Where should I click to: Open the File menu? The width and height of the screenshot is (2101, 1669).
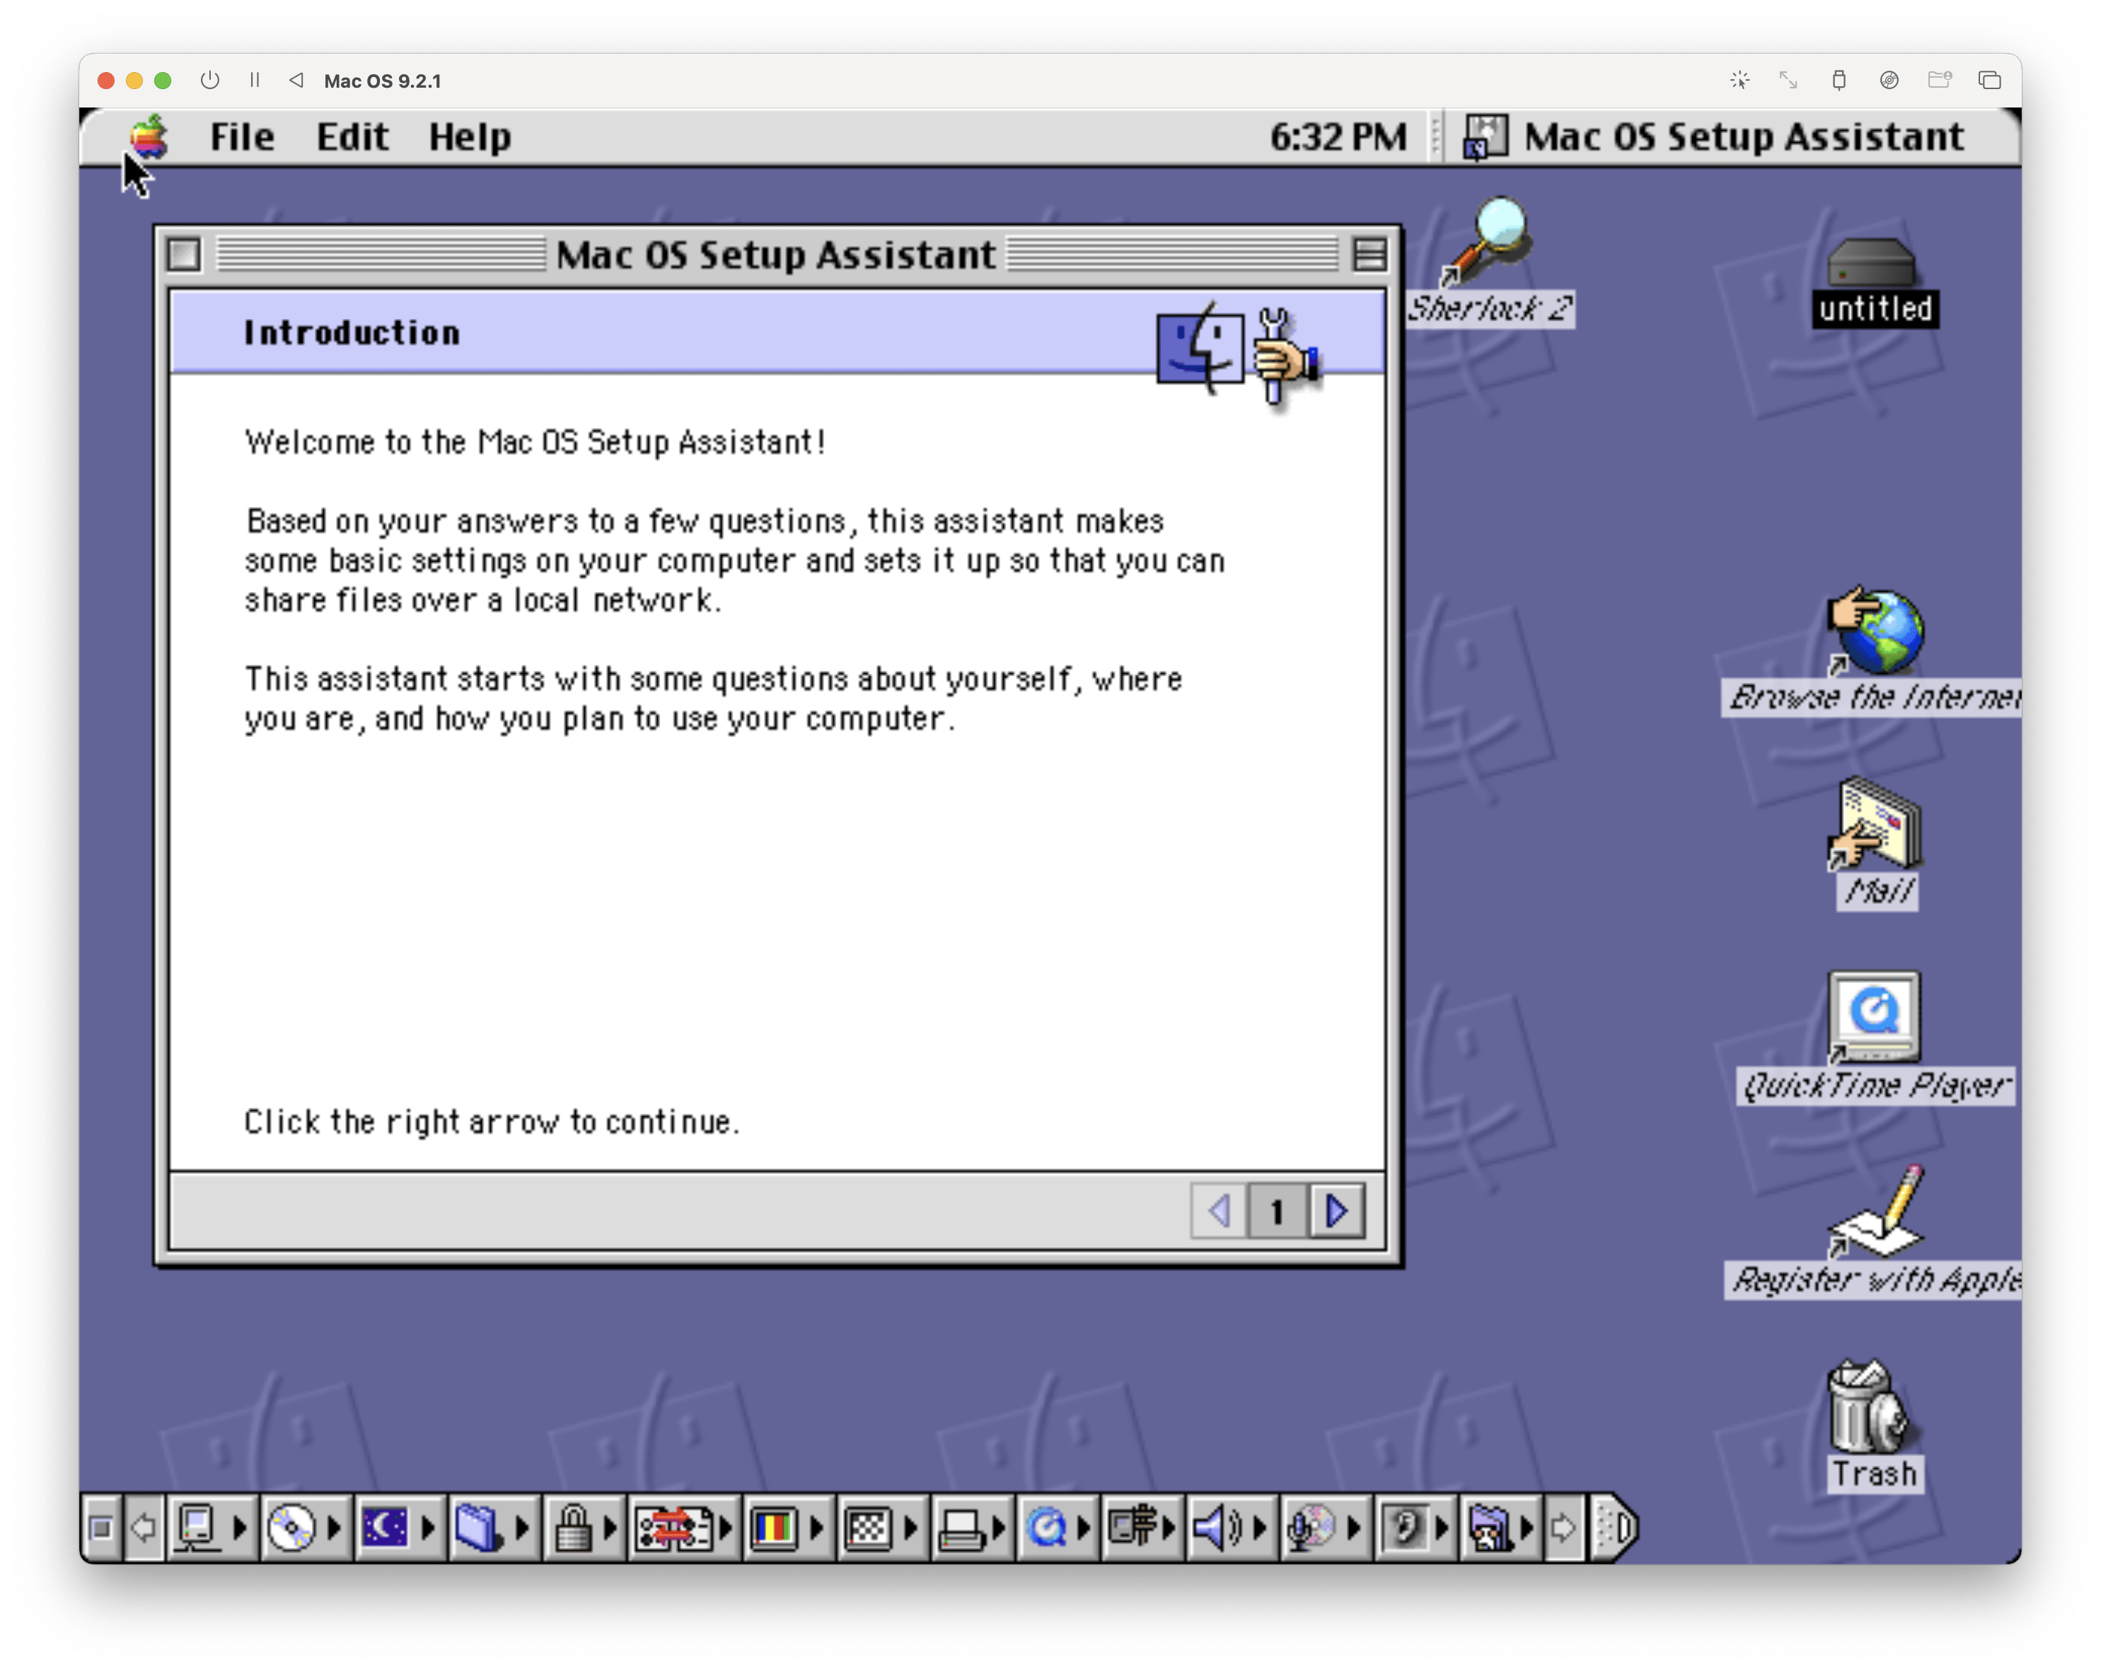(x=242, y=137)
